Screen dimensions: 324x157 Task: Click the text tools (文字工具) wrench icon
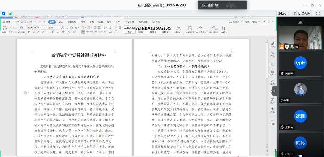point(201,28)
